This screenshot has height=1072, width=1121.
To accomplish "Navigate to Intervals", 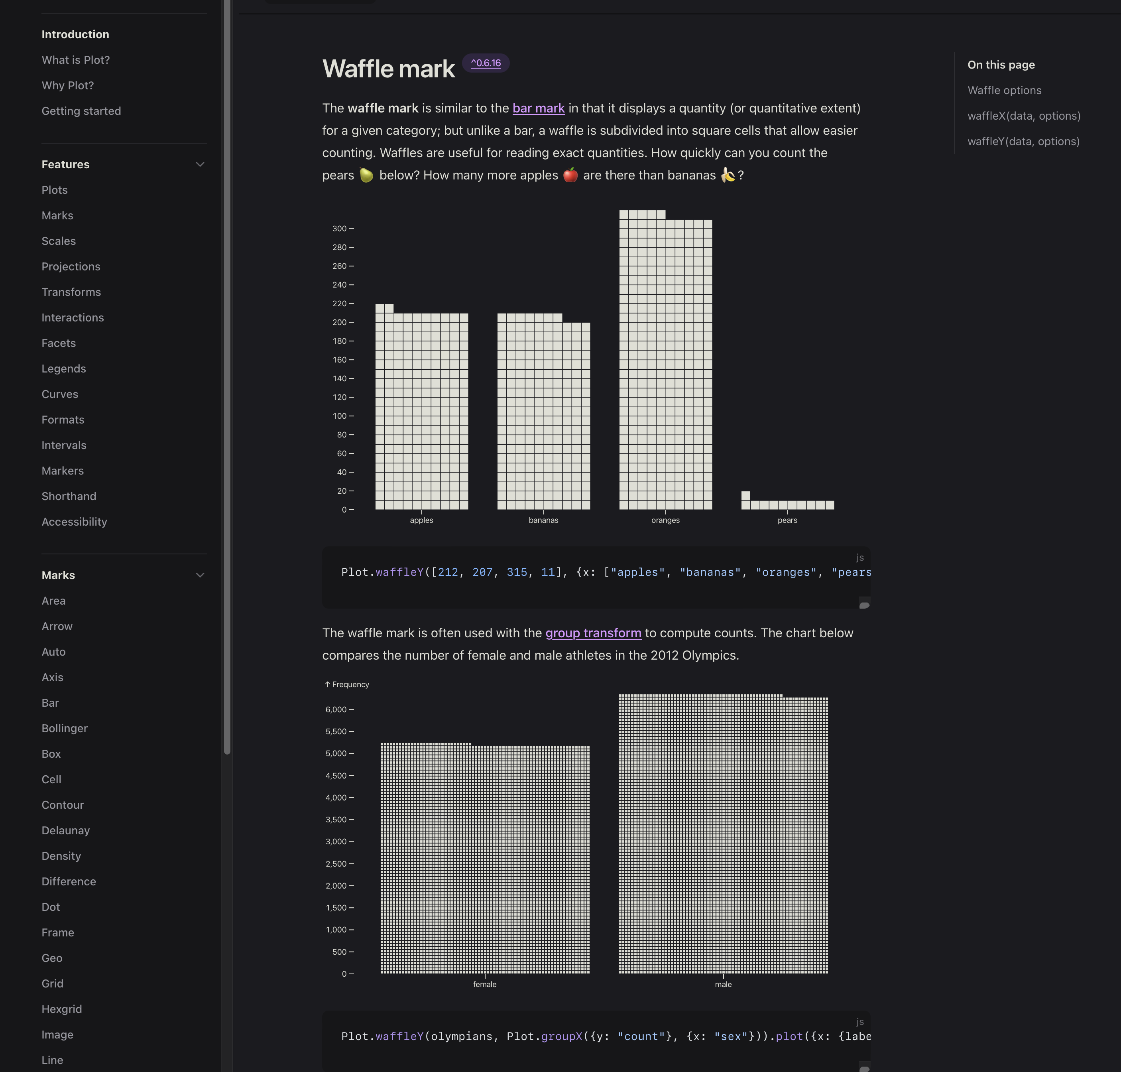I will click(64, 445).
